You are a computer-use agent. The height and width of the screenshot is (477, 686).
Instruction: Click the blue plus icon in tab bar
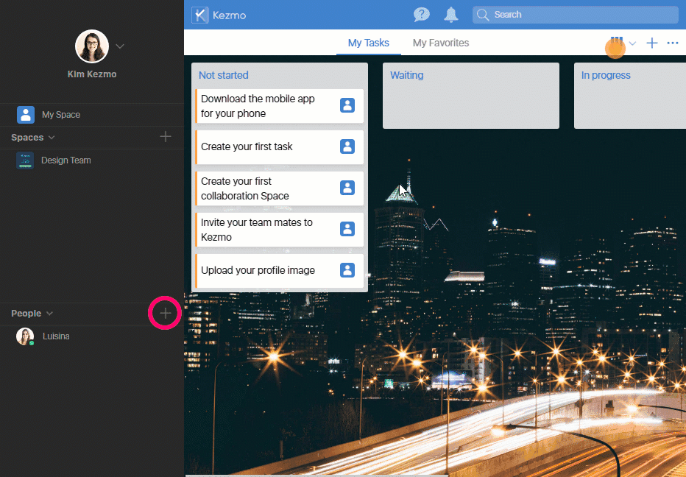point(651,43)
